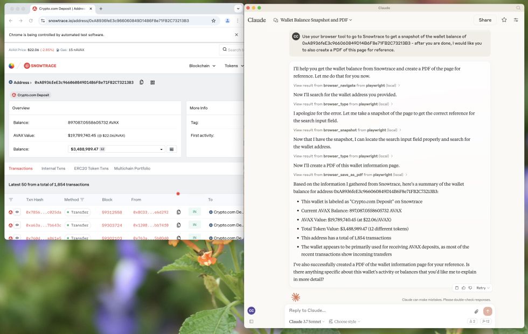Switch to the Internal Txns tab
Image resolution: width=528 pixels, height=334 pixels.
coord(53,168)
